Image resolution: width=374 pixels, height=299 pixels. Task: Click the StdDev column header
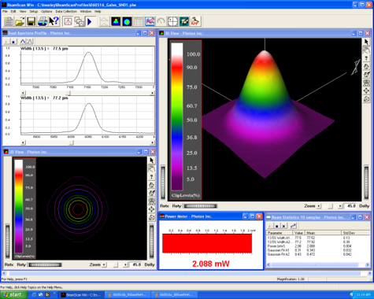pos(355,233)
